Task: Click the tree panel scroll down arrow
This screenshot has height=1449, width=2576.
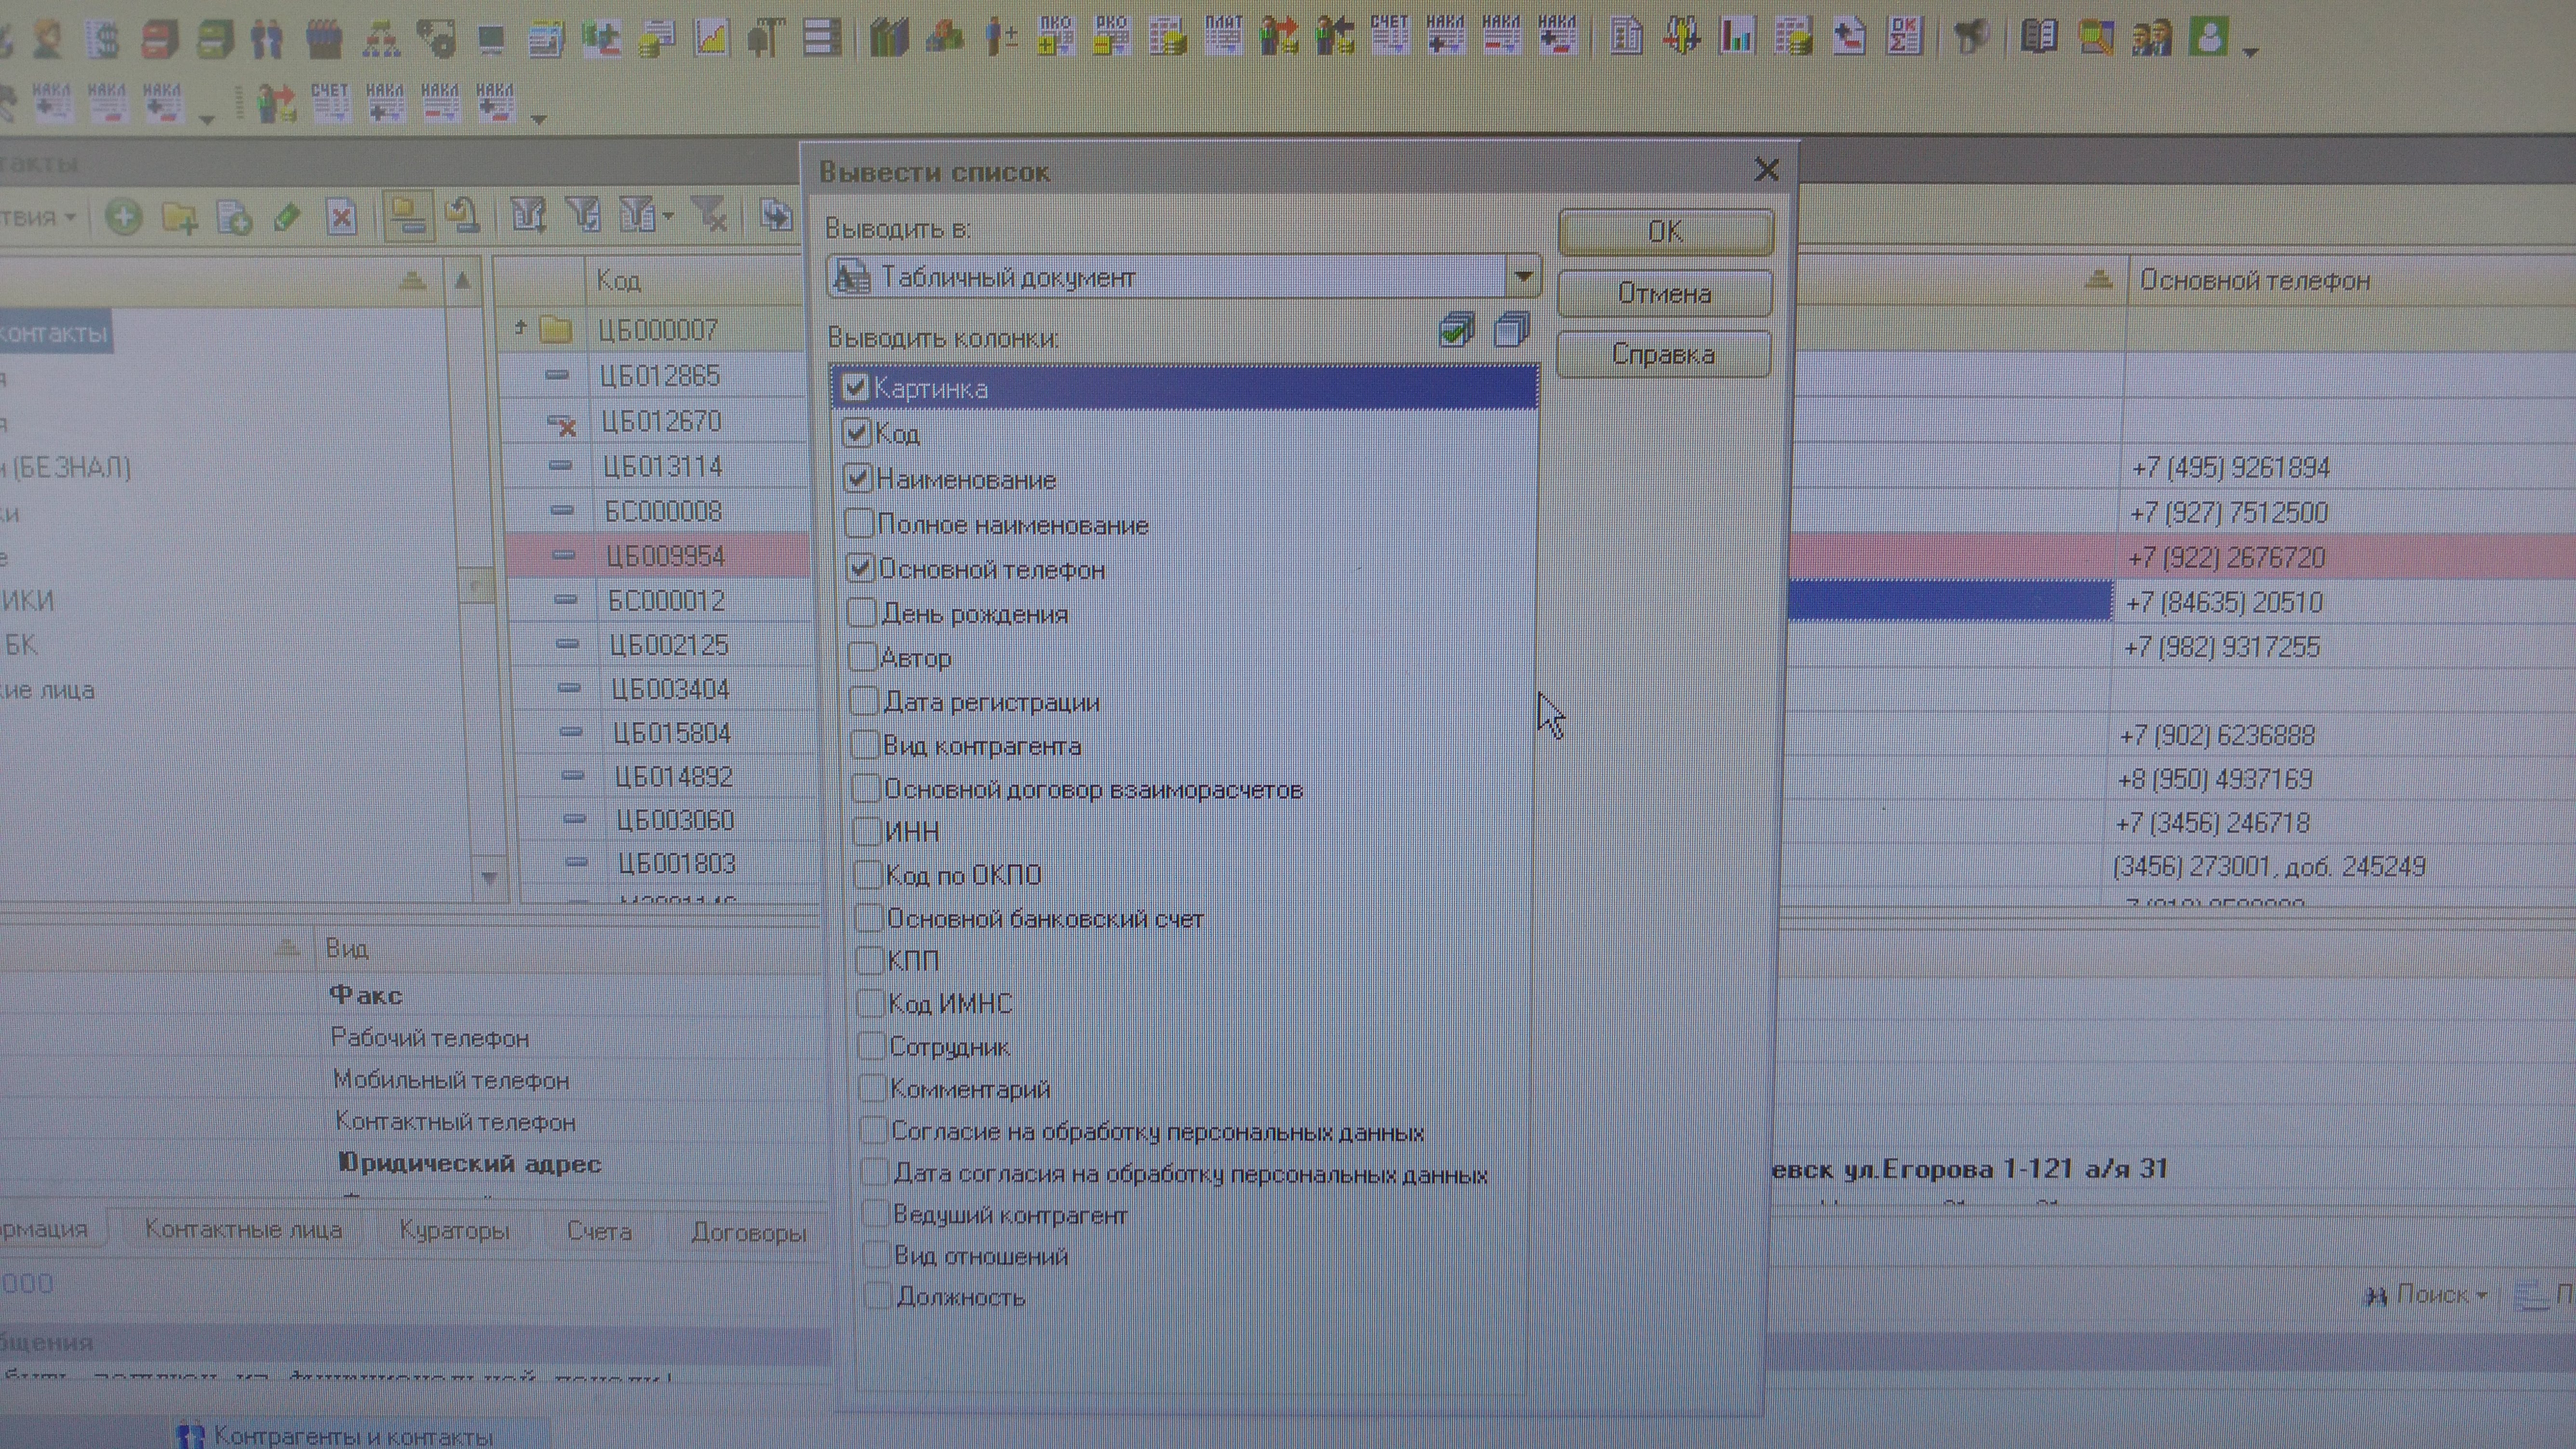Action: click(x=489, y=879)
